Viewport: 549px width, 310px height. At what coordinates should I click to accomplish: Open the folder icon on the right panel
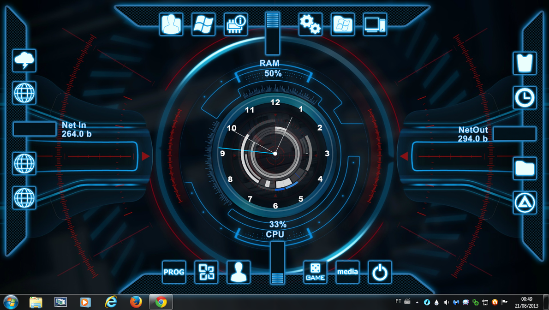pos(525,168)
